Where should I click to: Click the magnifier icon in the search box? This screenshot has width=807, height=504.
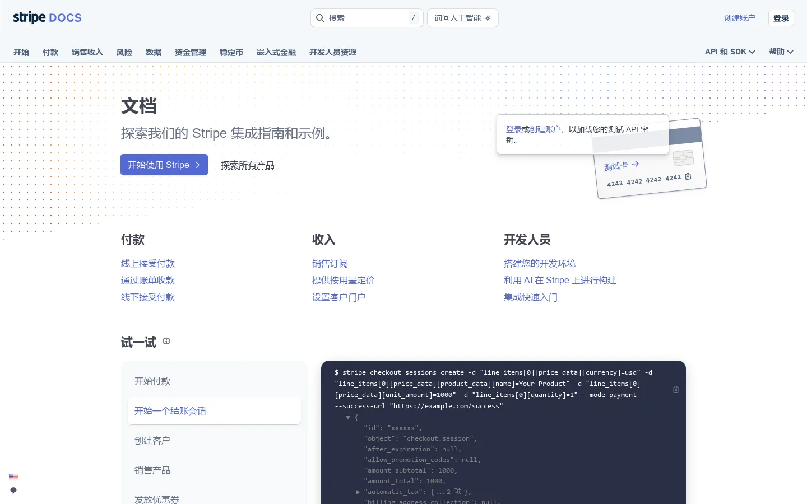click(320, 18)
